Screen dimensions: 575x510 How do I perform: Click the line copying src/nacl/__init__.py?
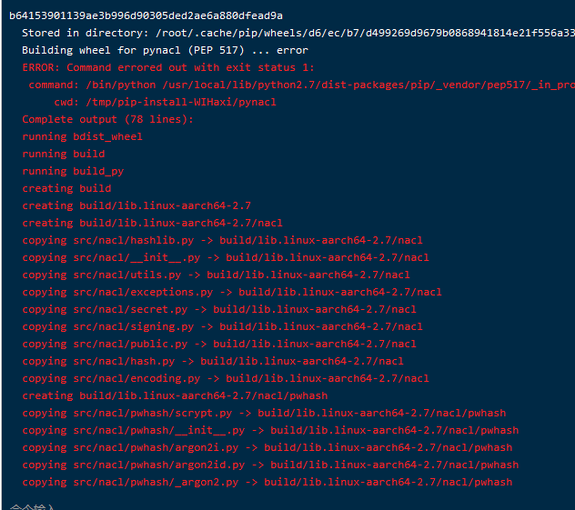tap(225, 257)
